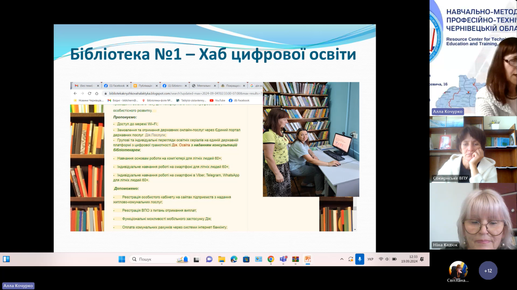
Task: Open the Windows Start menu
Action: [122, 259]
